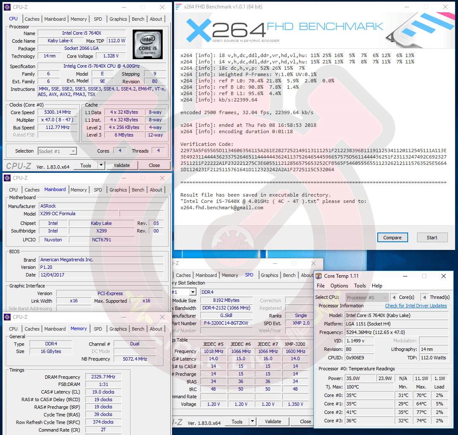Expand the memory slot #1 dropdown
Viewport: 458px width, 435px height.
pyautogui.click(x=192, y=292)
